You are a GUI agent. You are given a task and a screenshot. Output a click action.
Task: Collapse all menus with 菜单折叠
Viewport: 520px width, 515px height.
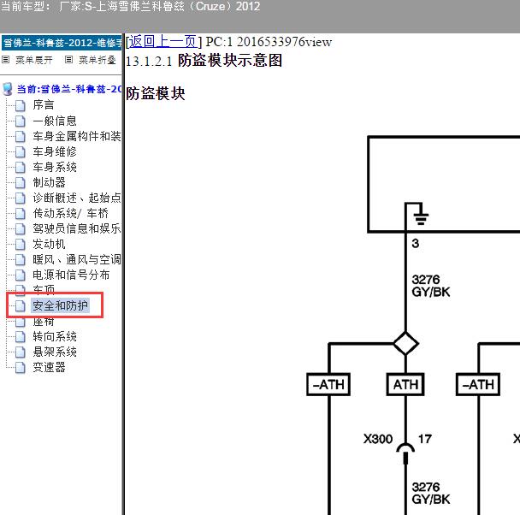pyautogui.click(x=97, y=60)
